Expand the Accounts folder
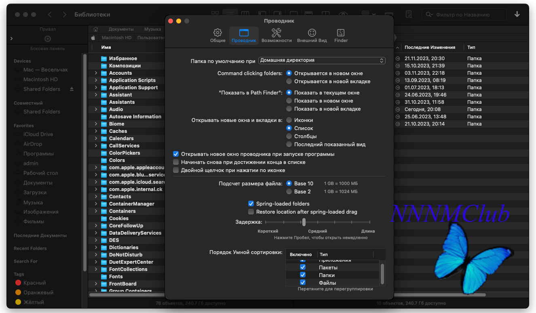536x313 pixels. click(x=96, y=73)
